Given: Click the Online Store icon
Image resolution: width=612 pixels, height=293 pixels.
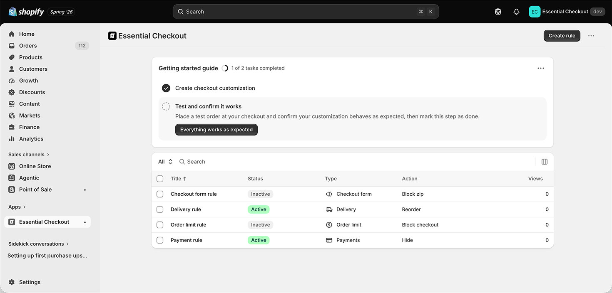Looking at the screenshot, I should coord(12,166).
